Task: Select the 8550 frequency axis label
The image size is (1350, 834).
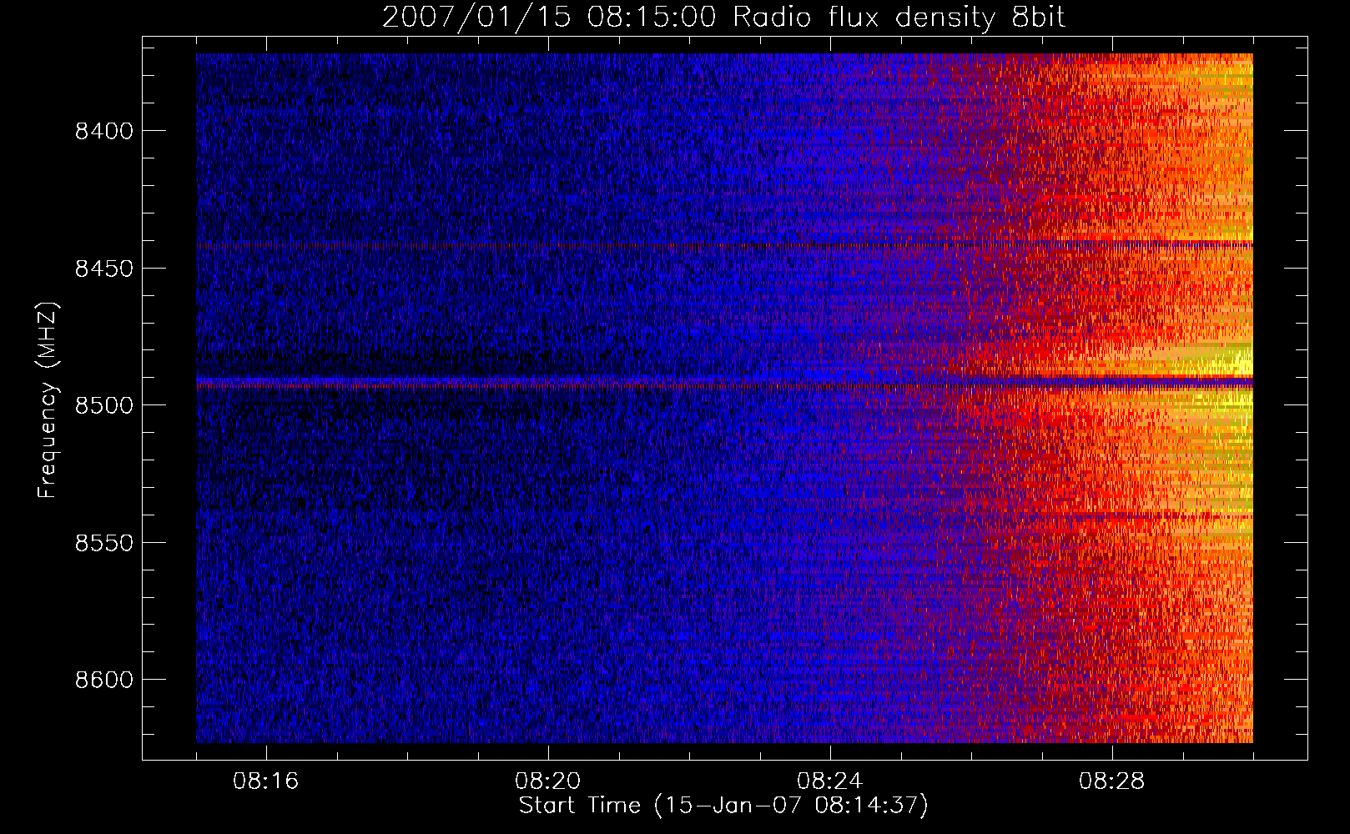Action: pyautogui.click(x=104, y=543)
